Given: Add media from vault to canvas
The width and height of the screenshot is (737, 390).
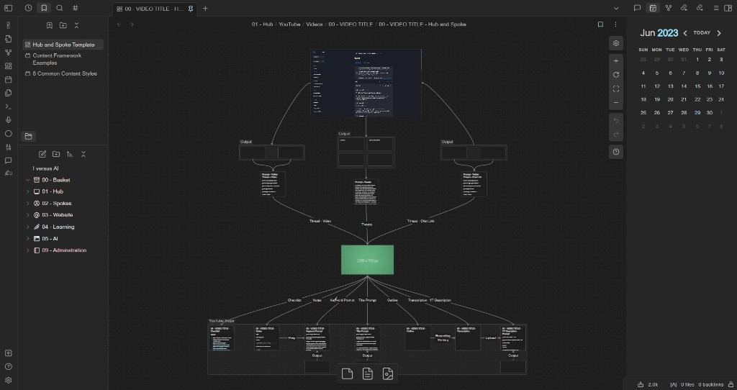Looking at the screenshot, I should click(388, 374).
